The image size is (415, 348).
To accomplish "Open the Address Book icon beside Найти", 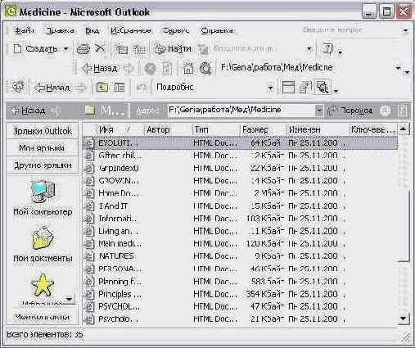I will [203, 49].
